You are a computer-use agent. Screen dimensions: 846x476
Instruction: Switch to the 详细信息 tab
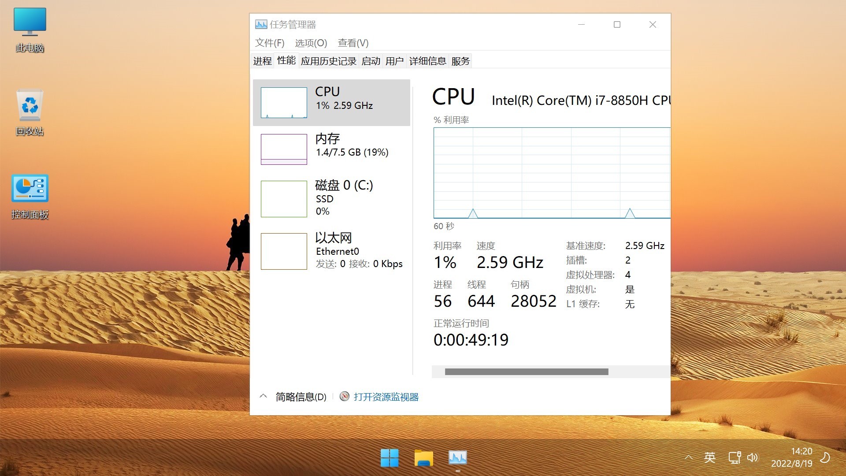point(427,61)
